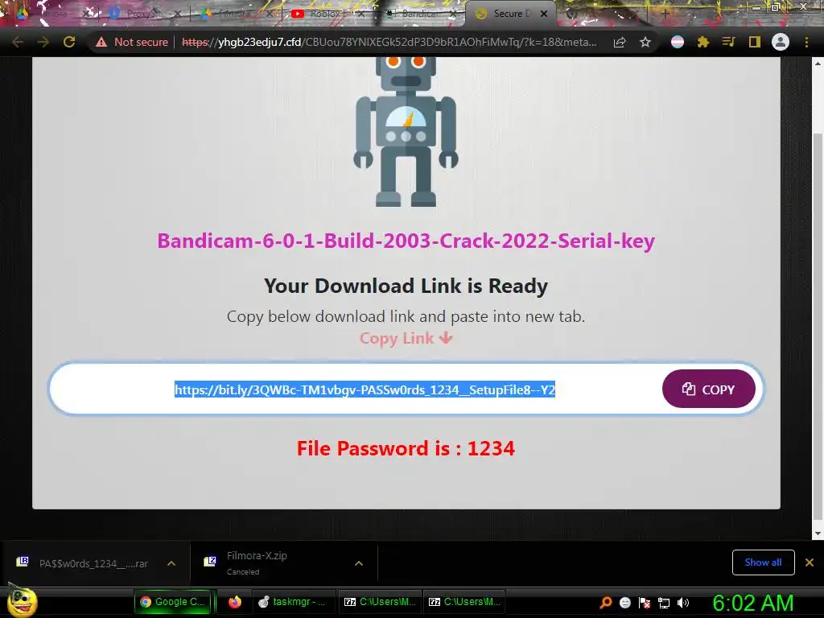
Task: Click the striped flag extension icon
Action: [x=678, y=42]
